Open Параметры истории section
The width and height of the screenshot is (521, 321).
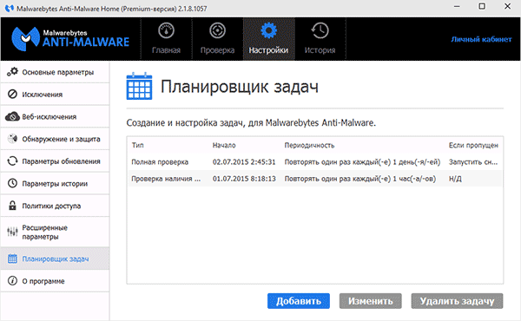click(x=55, y=183)
